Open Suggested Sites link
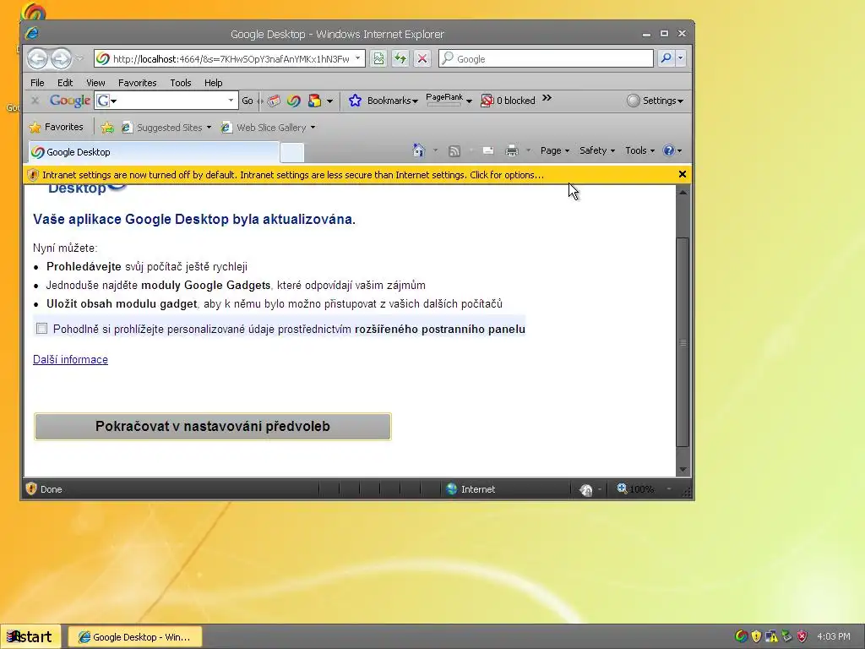Viewport: 865px width, 649px height. coord(166,128)
